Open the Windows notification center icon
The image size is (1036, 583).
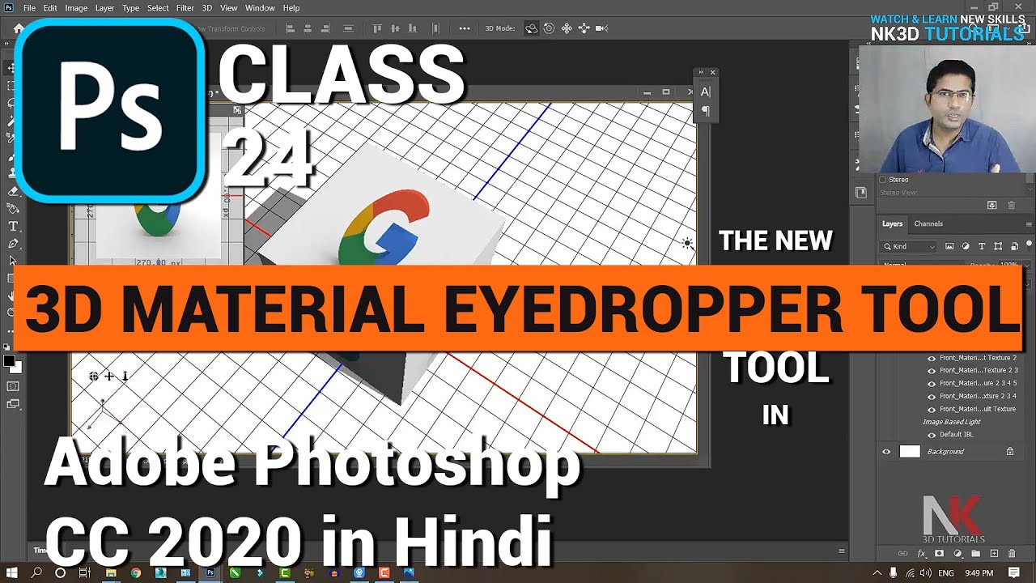1014,572
